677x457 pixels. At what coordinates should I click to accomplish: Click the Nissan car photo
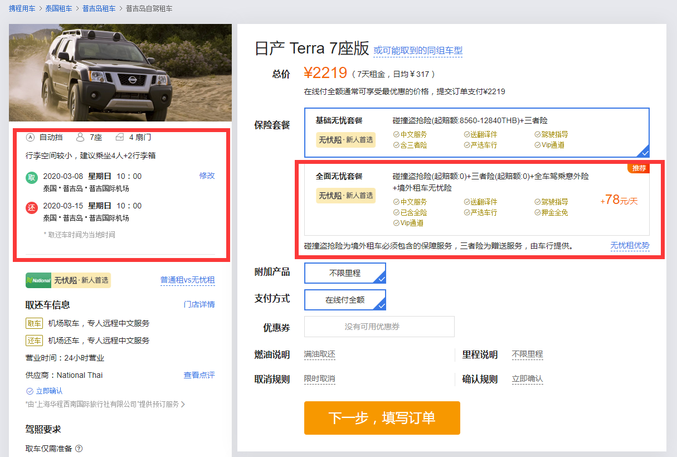pyautogui.click(x=120, y=72)
